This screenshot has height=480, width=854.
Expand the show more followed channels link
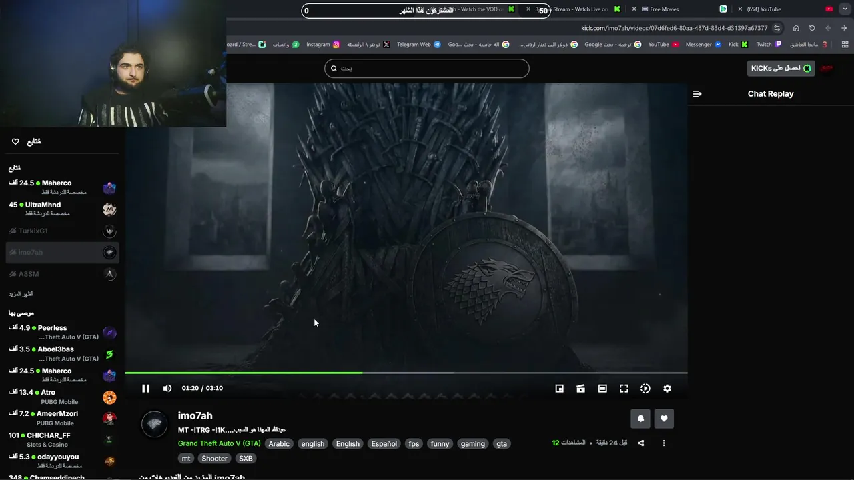tap(21, 294)
